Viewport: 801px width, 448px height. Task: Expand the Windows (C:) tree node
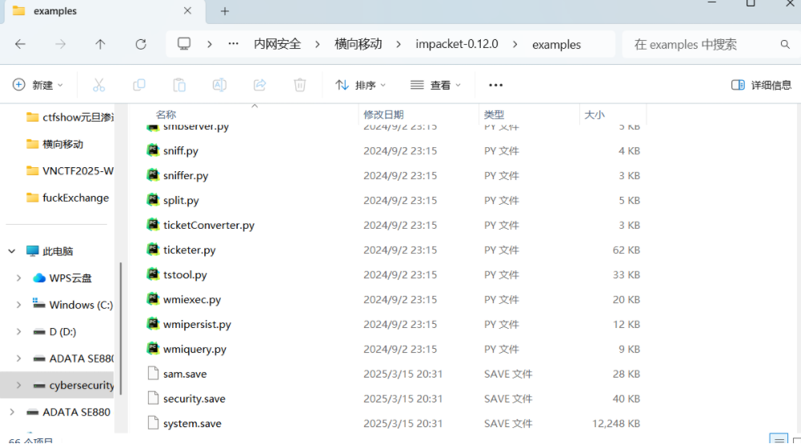coord(19,305)
